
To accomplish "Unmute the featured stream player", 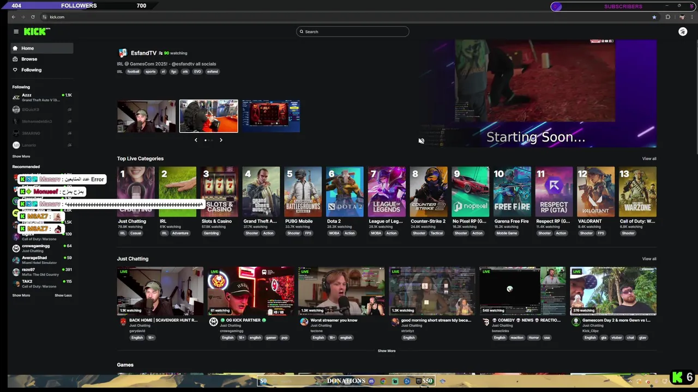I will pyautogui.click(x=421, y=141).
